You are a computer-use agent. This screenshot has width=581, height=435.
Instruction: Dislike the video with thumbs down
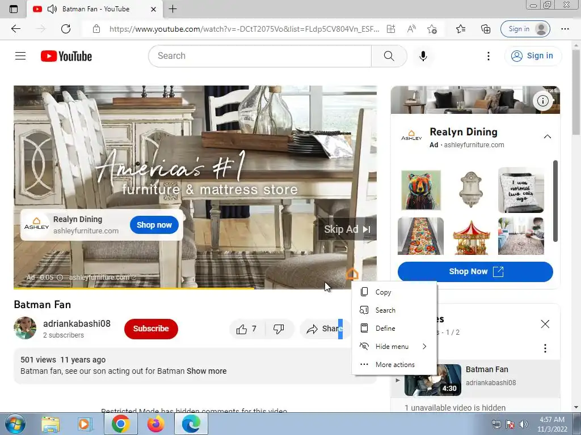coord(279,329)
